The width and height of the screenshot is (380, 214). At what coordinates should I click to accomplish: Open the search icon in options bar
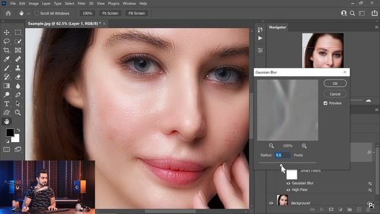pyautogui.click(x=352, y=13)
